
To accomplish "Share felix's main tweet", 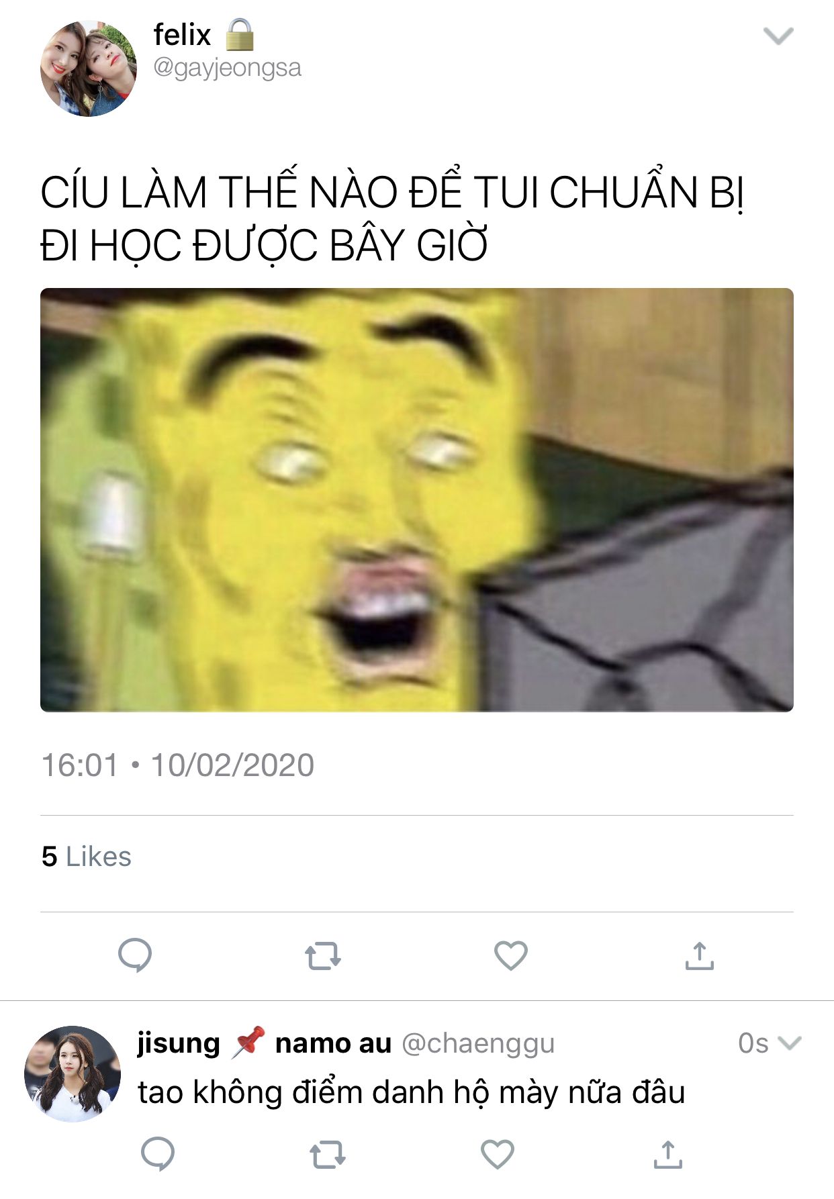I will pyautogui.click(x=699, y=956).
